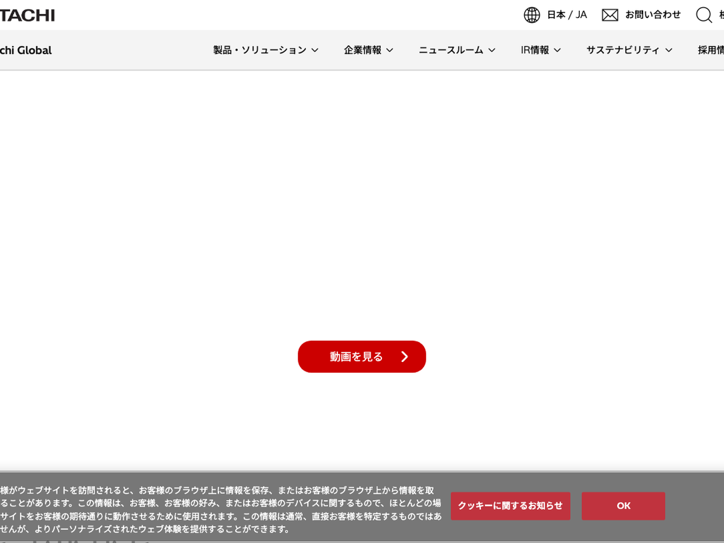Select the 日本 / JA language link
The height and width of the screenshot is (543, 724).
[567, 15]
